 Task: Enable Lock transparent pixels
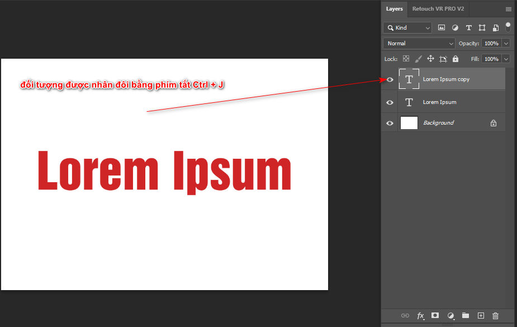[x=406, y=59]
